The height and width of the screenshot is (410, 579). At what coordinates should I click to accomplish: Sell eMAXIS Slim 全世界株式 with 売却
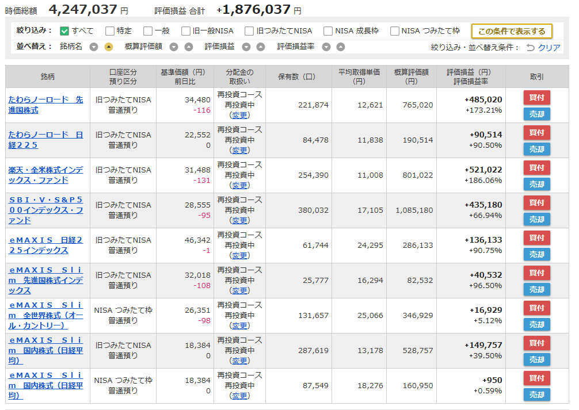pyautogui.click(x=537, y=324)
